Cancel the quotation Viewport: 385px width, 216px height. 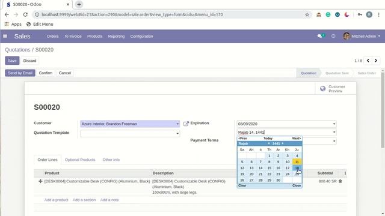[65, 73]
